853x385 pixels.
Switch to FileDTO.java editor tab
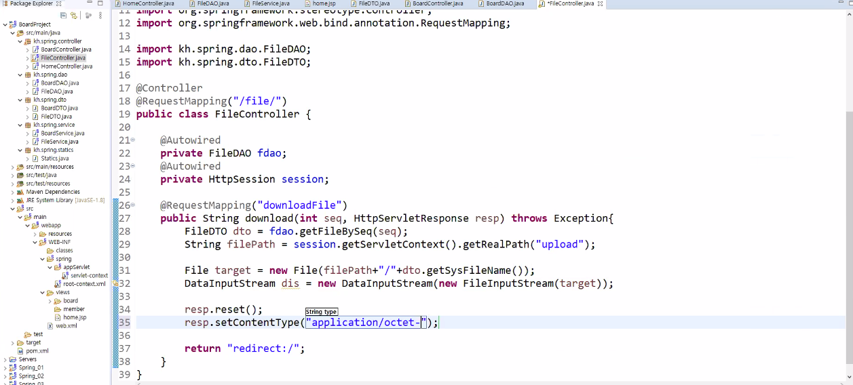(371, 3)
